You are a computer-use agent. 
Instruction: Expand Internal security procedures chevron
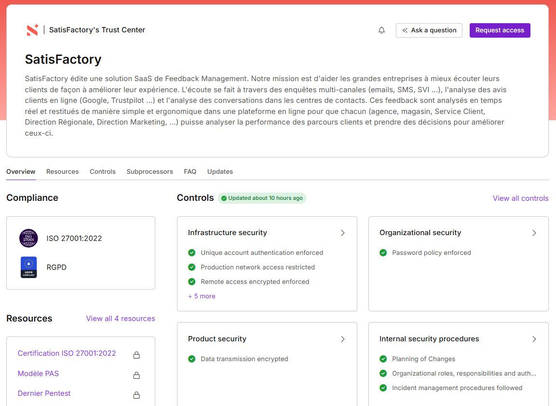coord(534,339)
